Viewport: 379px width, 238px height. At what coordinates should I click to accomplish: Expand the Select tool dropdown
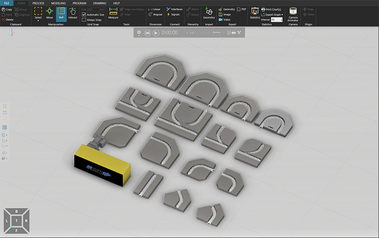coord(38,20)
